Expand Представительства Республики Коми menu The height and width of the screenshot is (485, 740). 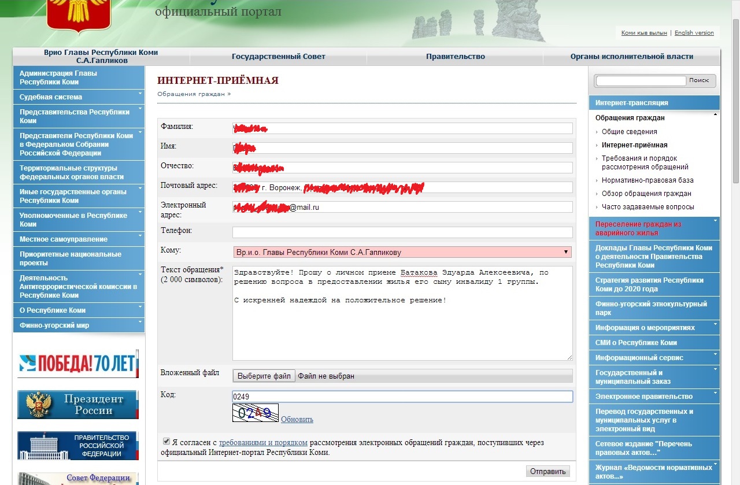79,116
